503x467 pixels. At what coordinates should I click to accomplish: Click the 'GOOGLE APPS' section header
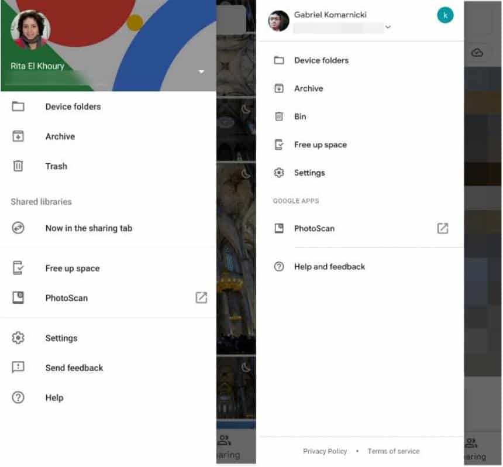click(296, 201)
